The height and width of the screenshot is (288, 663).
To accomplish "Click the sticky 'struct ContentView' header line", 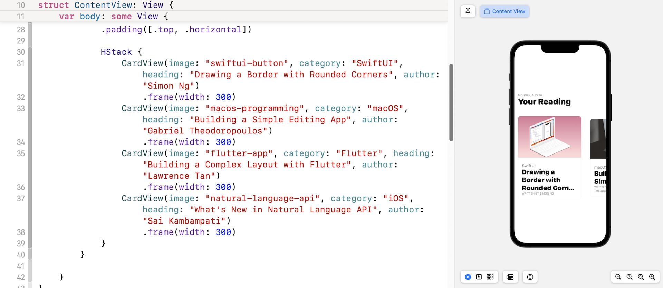I will tap(106, 5).
